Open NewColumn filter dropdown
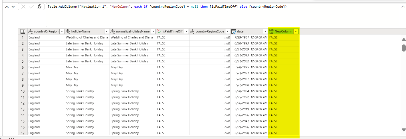 click(296, 31)
